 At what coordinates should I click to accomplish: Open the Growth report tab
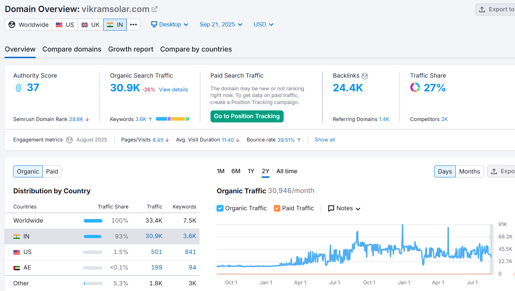[x=131, y=49]
